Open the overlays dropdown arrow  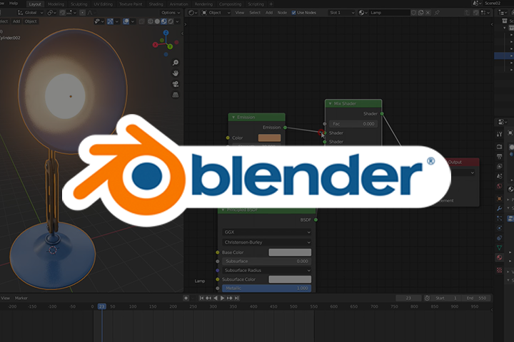tap(133, 21)
